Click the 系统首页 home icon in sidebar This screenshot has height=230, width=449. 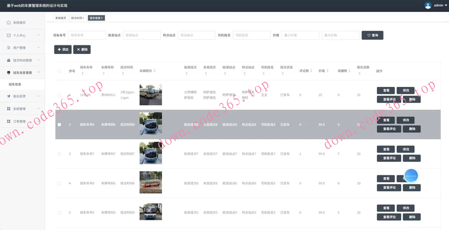tap(8, 23)
